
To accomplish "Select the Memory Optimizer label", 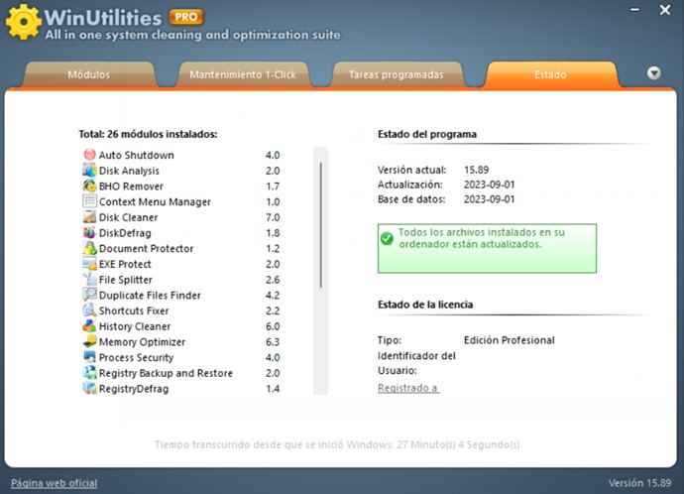I will click(142, 342).
